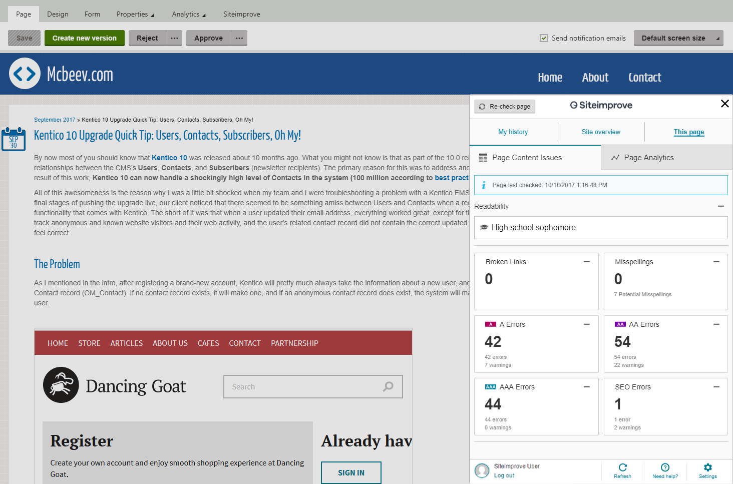Viewport: 733px width, 484px height.
Task: Click the Page Analytics chart icon
Action: 615,158
